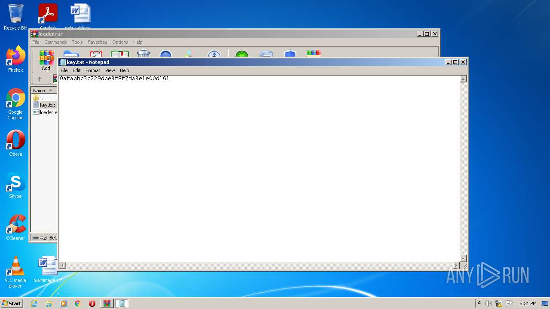Open Notepad File menu
The width and height of the screenshot is (550, 309).
tap(64, 70)
